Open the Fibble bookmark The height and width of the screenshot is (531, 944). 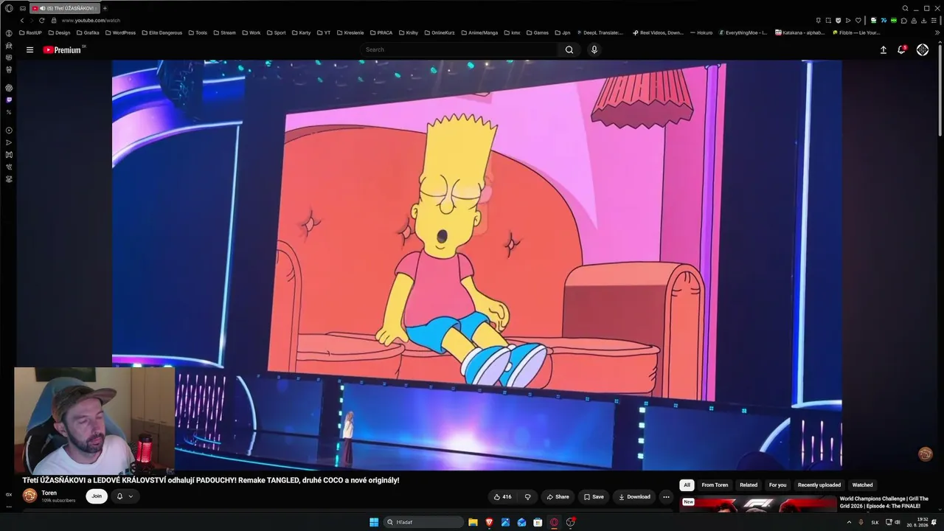coord(856,32)
